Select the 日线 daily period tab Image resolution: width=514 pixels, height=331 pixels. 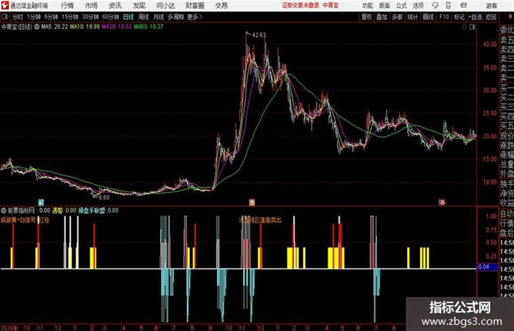(x=128, y=17)
